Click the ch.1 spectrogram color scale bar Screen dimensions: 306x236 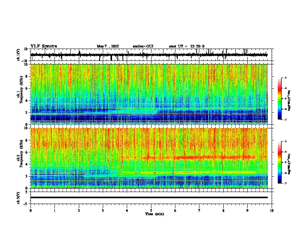(x=280, y=99)
